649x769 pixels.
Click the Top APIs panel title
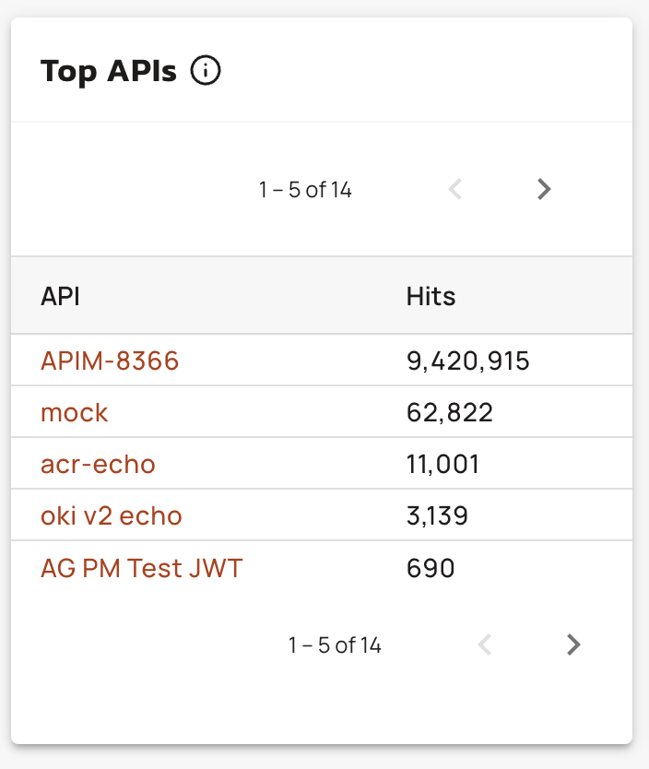(x=109, y=71)
